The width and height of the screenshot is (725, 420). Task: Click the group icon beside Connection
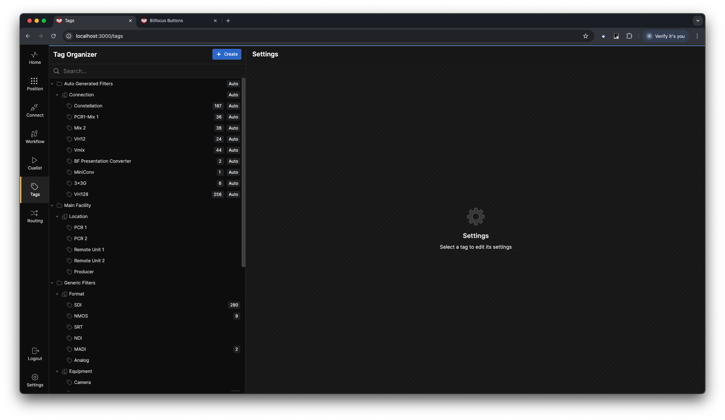[x=65, y=95]
